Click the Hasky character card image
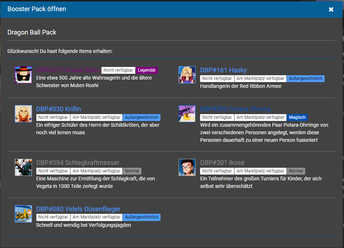This screenshot has width=344, height=248. pyautogui.click(x=187, y=75)
